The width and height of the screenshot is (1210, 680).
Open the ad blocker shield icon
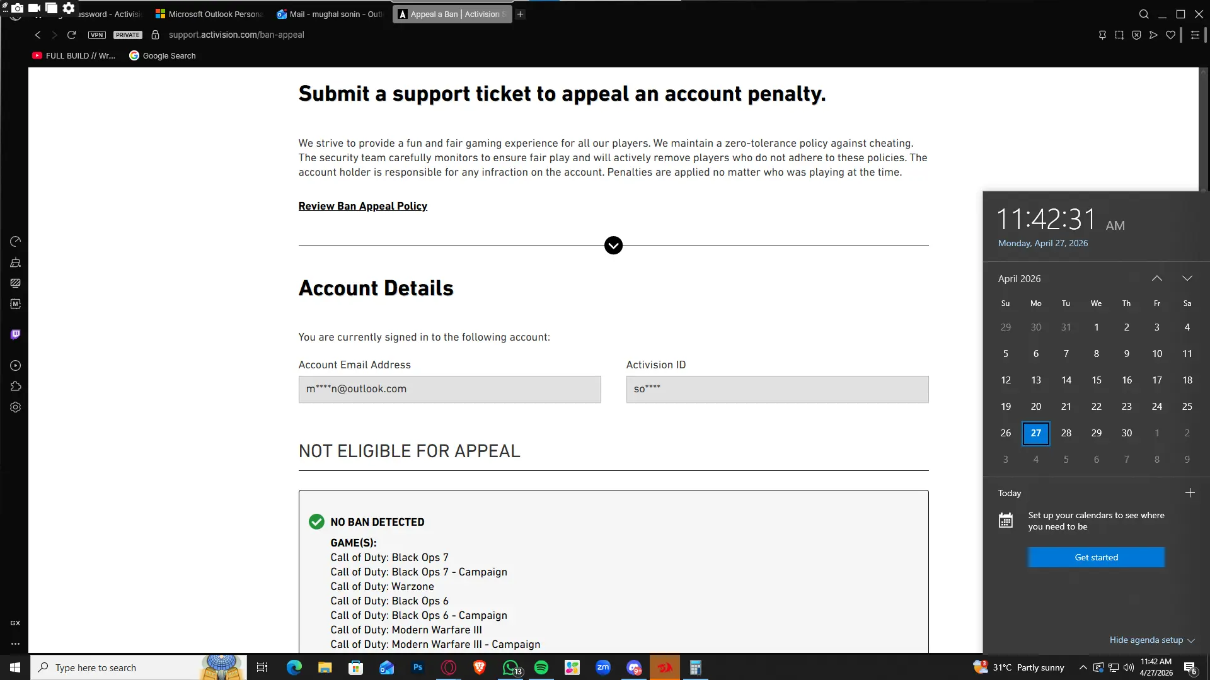pyautogui.click(x=1136, y=35)
